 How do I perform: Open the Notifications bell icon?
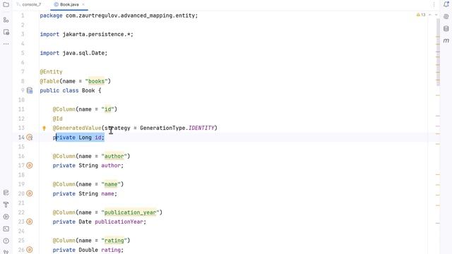(446, 4)
